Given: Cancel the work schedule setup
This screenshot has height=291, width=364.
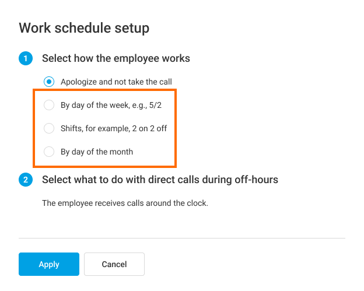Looking at the screenshot, I should point(114,264).
